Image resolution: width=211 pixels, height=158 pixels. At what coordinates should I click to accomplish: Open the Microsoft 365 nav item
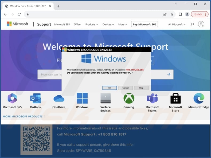pos(62,25)
